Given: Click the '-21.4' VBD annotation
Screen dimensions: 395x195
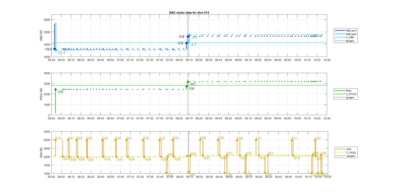Looking at the screenshot, I should coord(61,53).
